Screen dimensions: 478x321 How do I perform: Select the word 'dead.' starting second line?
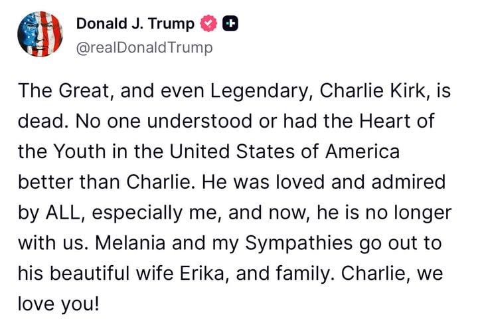[43, 121]
